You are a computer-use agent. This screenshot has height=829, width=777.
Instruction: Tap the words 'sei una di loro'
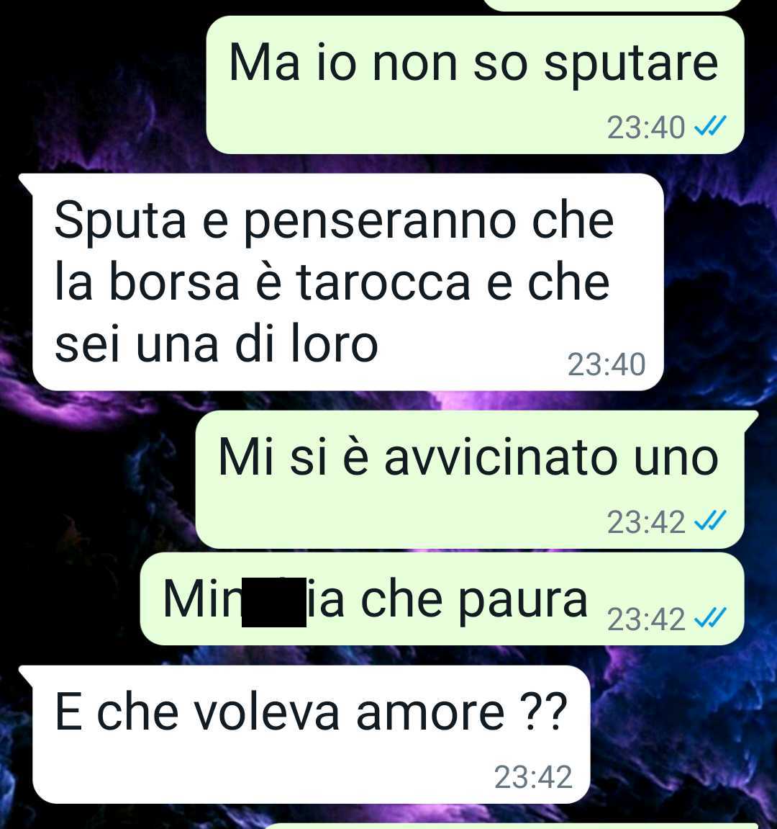coord(217,344)
